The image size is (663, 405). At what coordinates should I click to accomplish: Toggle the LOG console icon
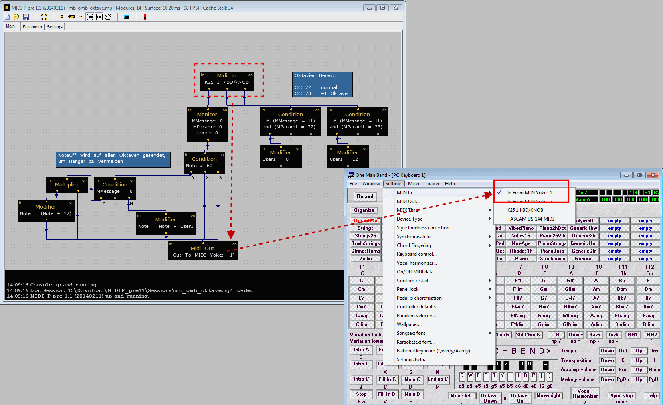point(99,17)
